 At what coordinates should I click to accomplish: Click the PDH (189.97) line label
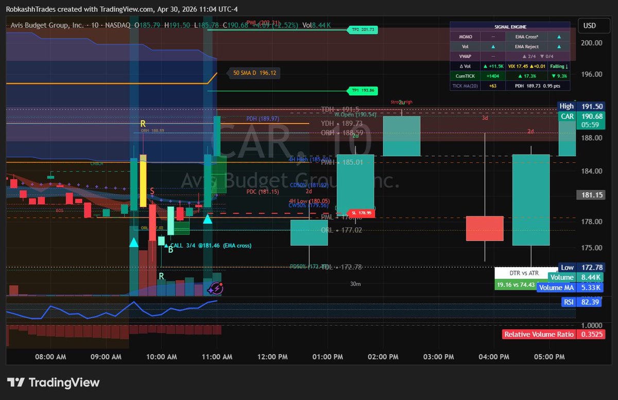point(263,119)
